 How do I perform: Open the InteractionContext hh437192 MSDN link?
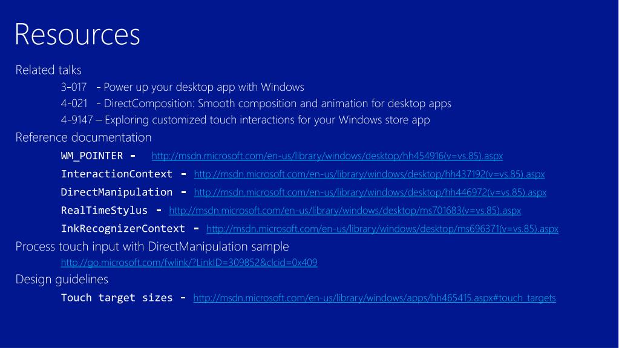(x=369, y=174)
